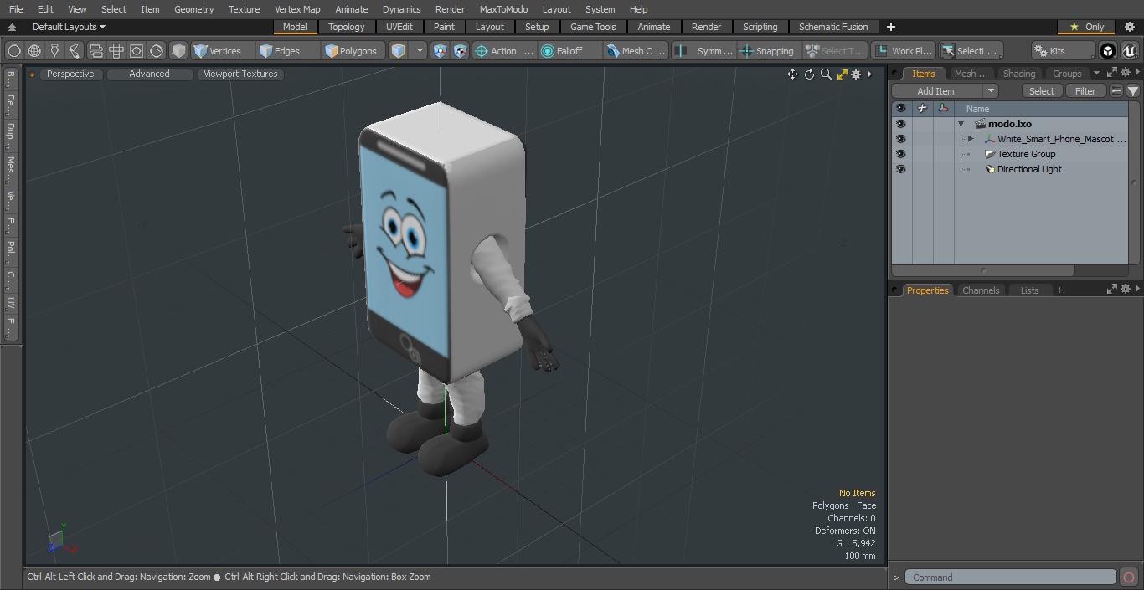
Task: Open the Selection tool menu
Action: [970, 51]
